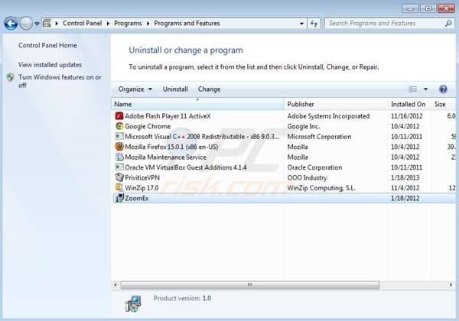Screen dimensions: 459x321
Task: Select Mozilla Maintenance Service entry
Action: tap(165, 157)
